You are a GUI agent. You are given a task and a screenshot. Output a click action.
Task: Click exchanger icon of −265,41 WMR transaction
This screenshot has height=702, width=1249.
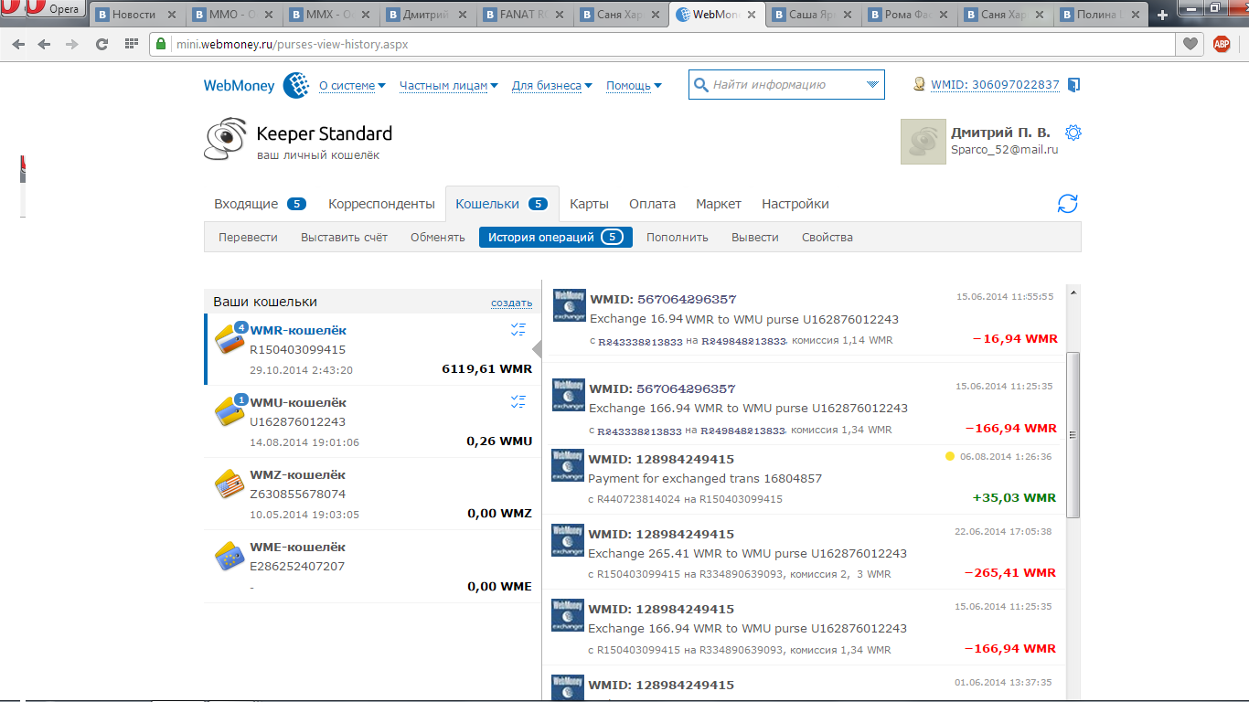click(568, 540)
